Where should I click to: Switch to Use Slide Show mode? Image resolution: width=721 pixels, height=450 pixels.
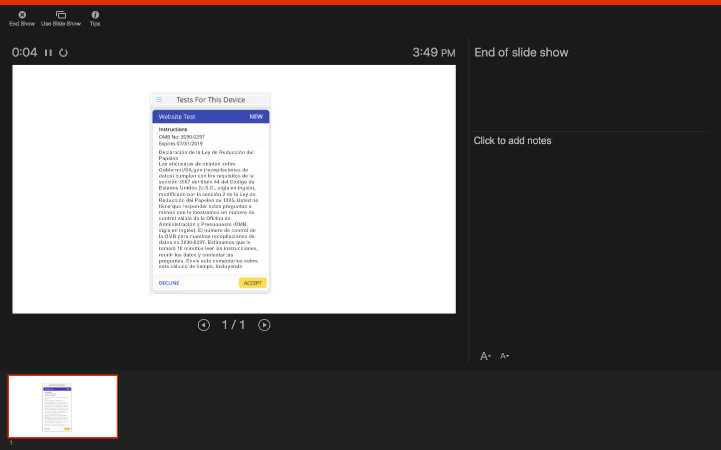(x=61, y=19)
